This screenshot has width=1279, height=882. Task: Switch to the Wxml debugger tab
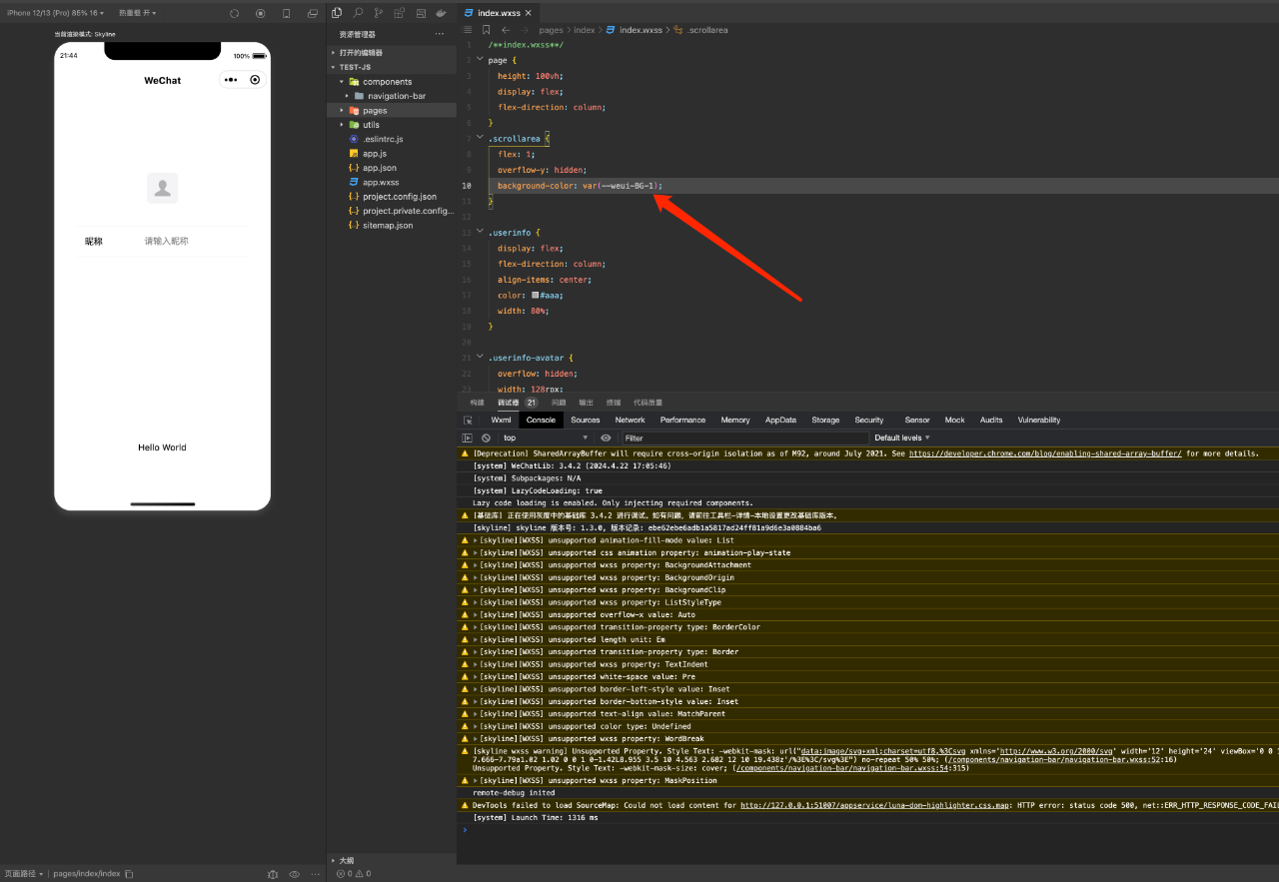click(x=501, y=421)
